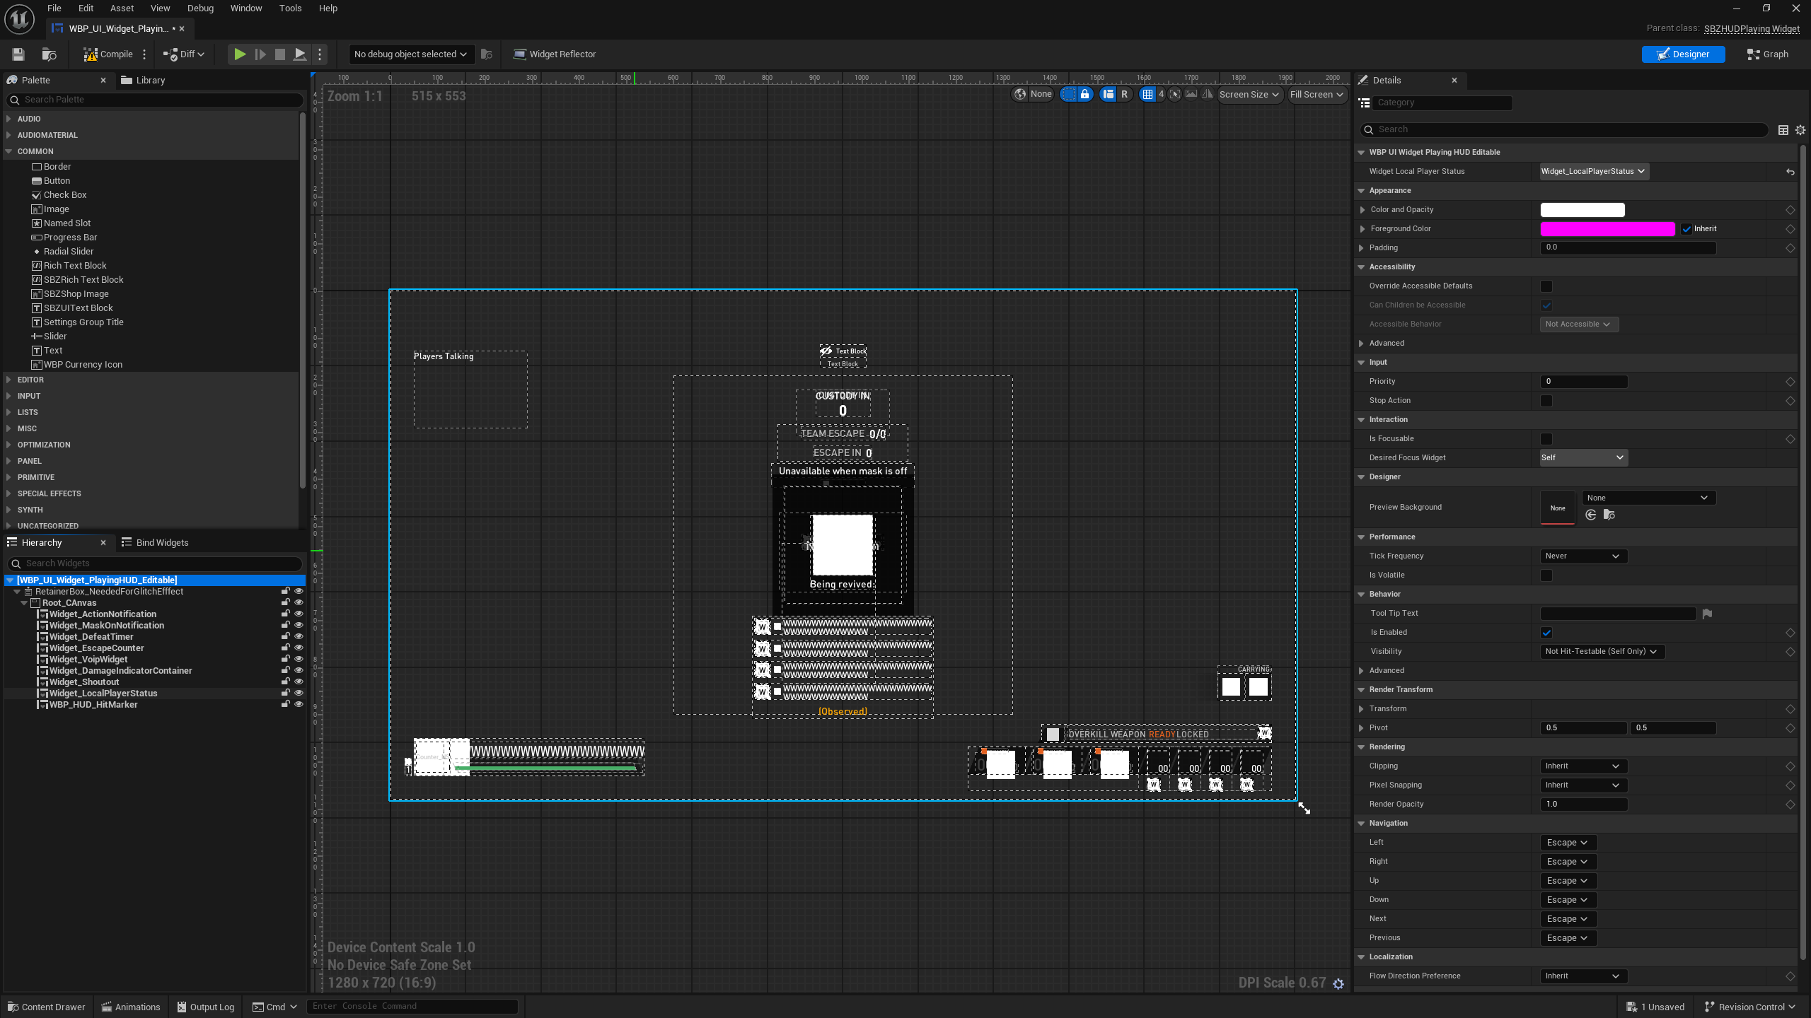
Task: Toggle the lock icon in the designer toolbar
Action: [x=1085, y=94]
